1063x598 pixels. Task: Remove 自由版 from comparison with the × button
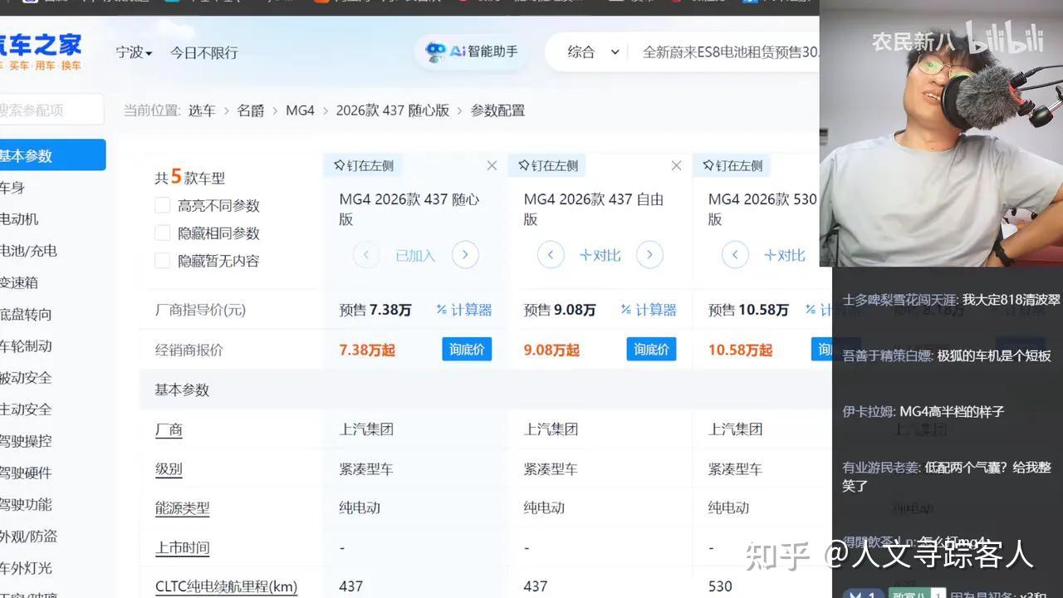point(675,165)
